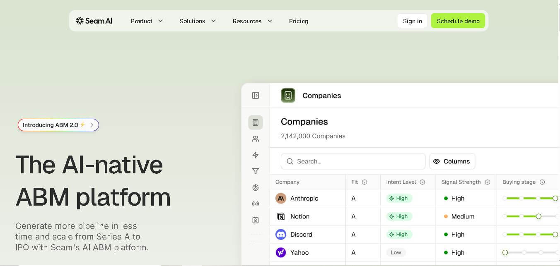Click the Anthropic company logo
The image size is (560, 266).
click(281, 198)
